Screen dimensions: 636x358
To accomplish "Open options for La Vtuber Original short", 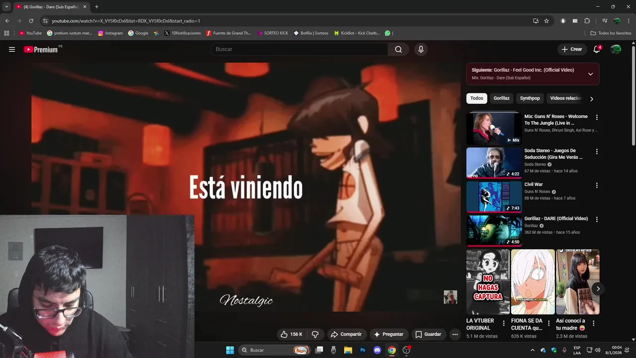I will click(504, 323).
